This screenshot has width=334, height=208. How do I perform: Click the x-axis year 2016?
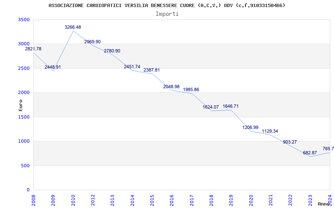pos(172,200)
